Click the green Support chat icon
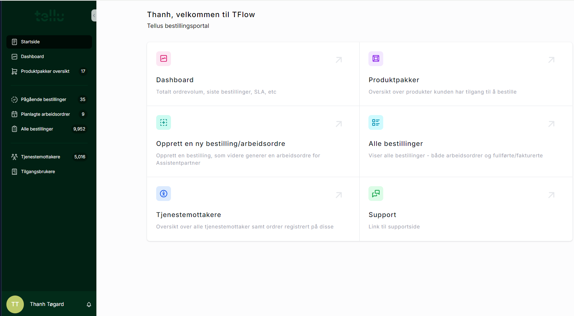 [376, 194]
